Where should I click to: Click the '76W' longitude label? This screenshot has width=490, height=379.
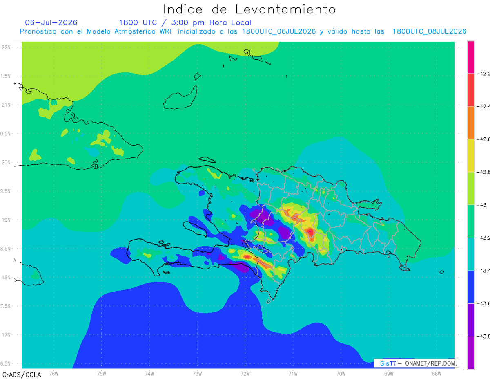click(53, 374)
